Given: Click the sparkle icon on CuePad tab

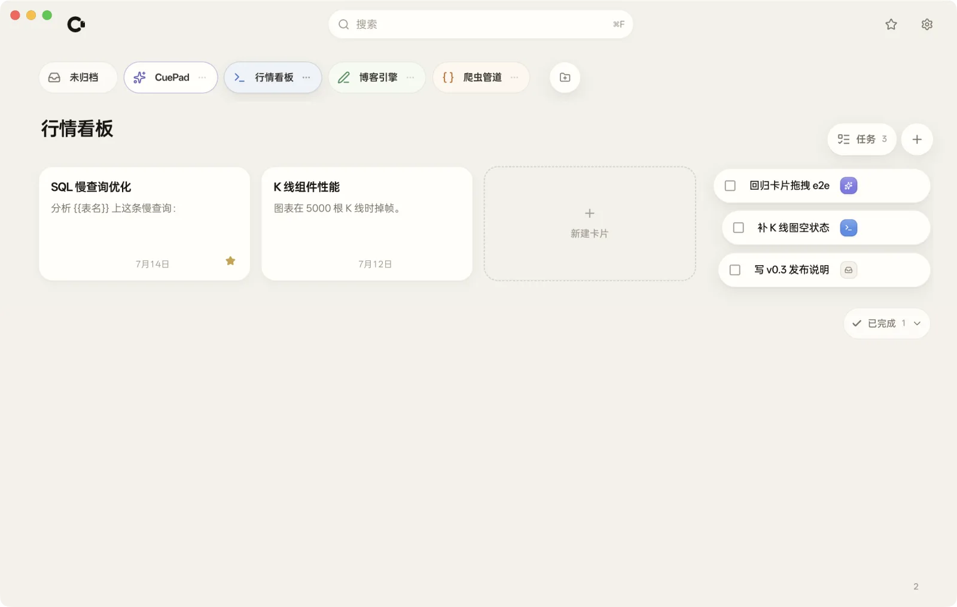Looking at the screenshot, I should (x=139, y=77).
